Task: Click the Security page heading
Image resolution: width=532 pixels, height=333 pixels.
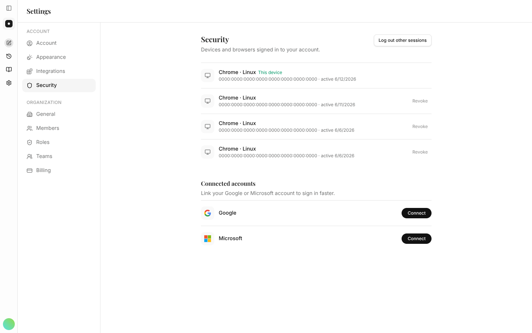Action: pyautogui.click(x=215, y=39)
